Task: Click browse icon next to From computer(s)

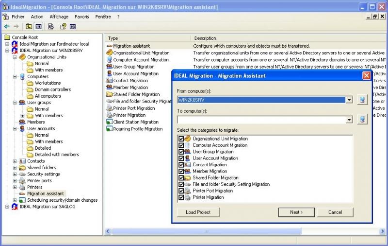Action: point(362,100)
